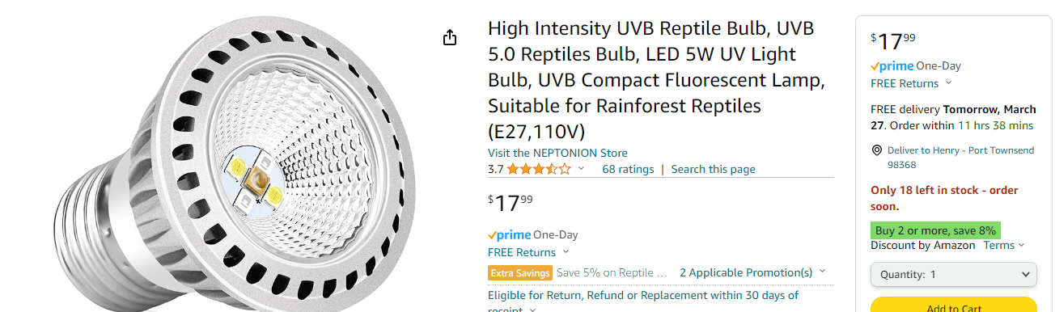Click Search this page link
Viewport: 1055px width, 312px height.
[x=713, y=169]
